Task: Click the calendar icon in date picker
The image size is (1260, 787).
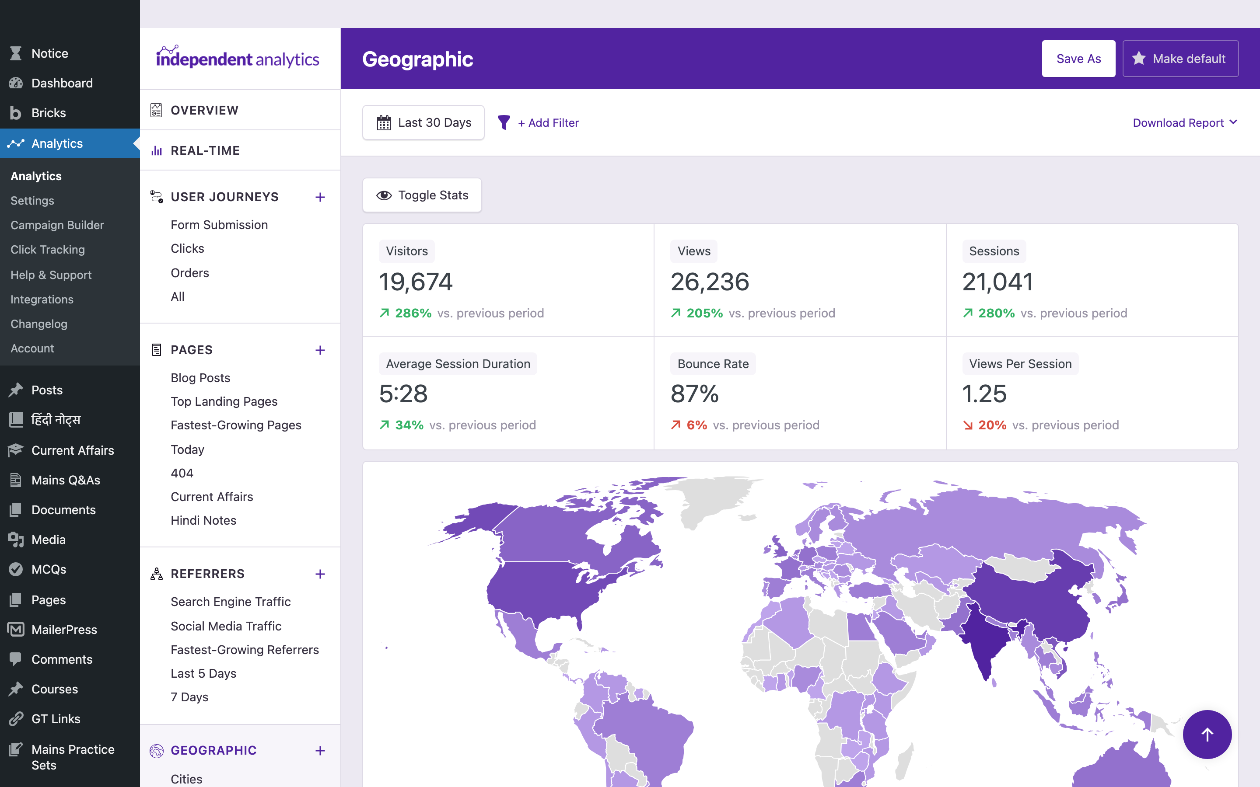Action: 384,123
